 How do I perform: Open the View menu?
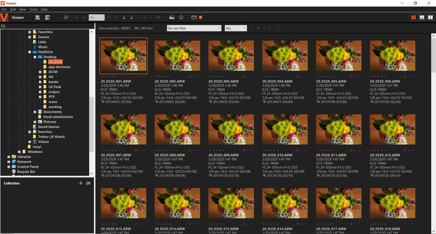[23, 9]
